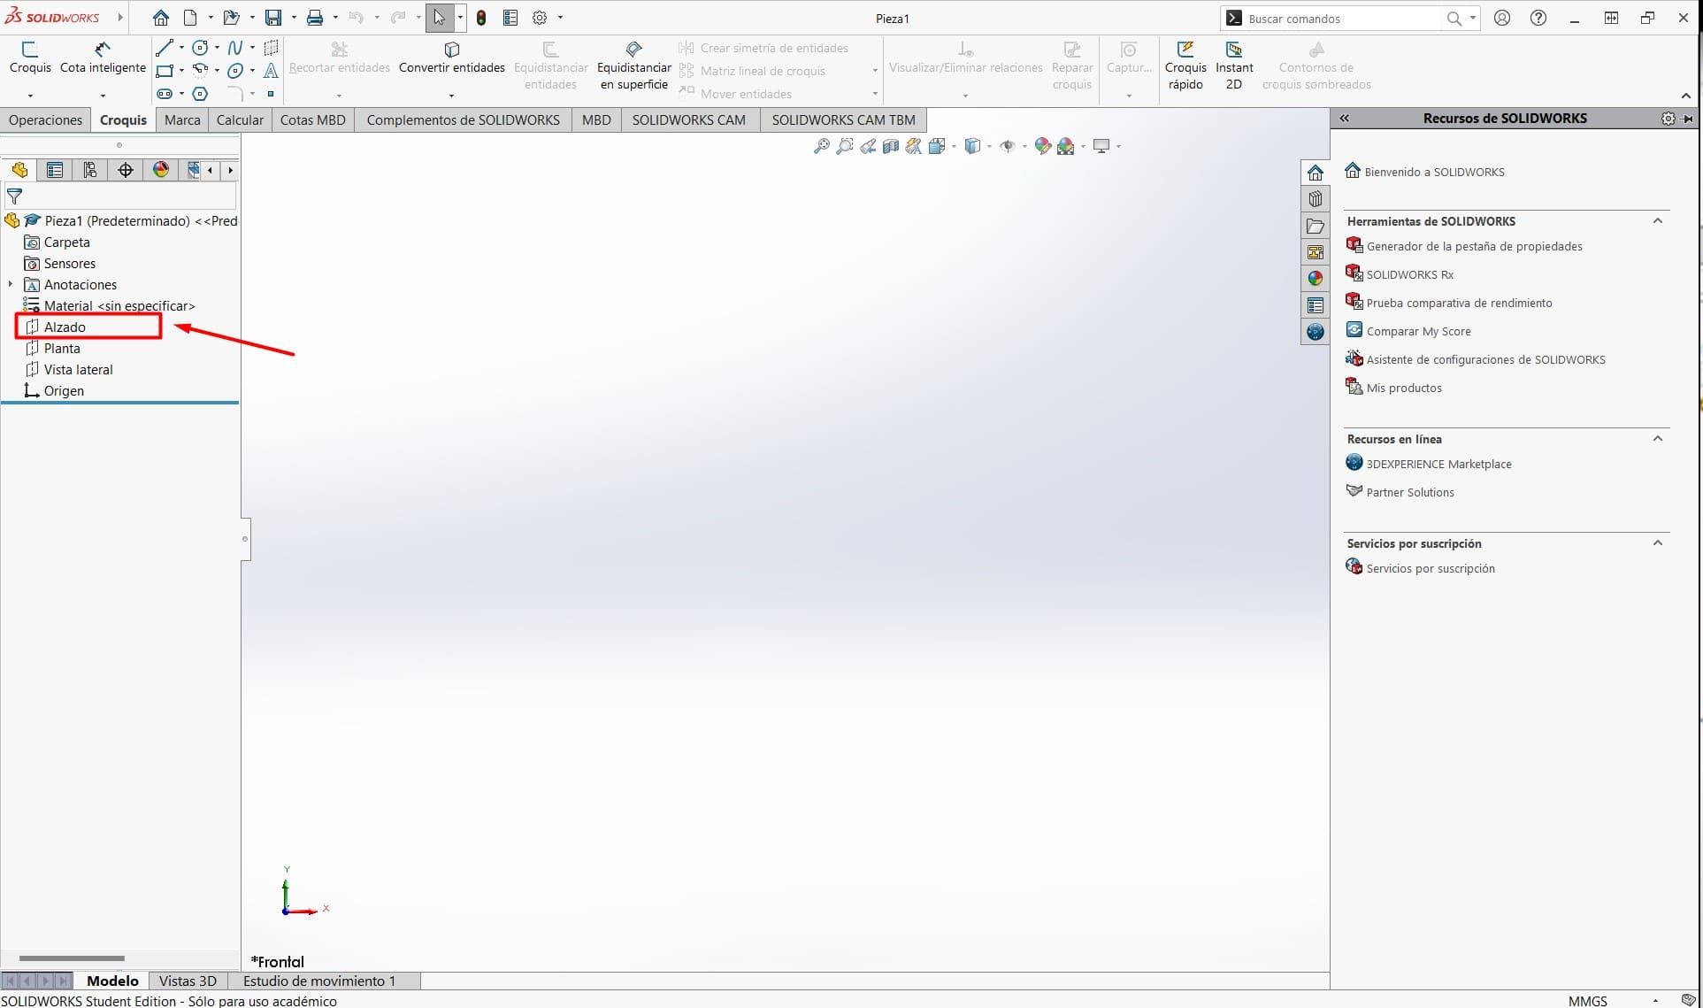Click the Home icon in top toolbar
Screen dimensions: 1703x1008
pos(160,18)
